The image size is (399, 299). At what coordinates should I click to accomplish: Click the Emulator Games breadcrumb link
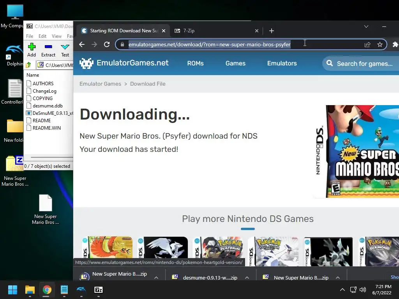100,84
